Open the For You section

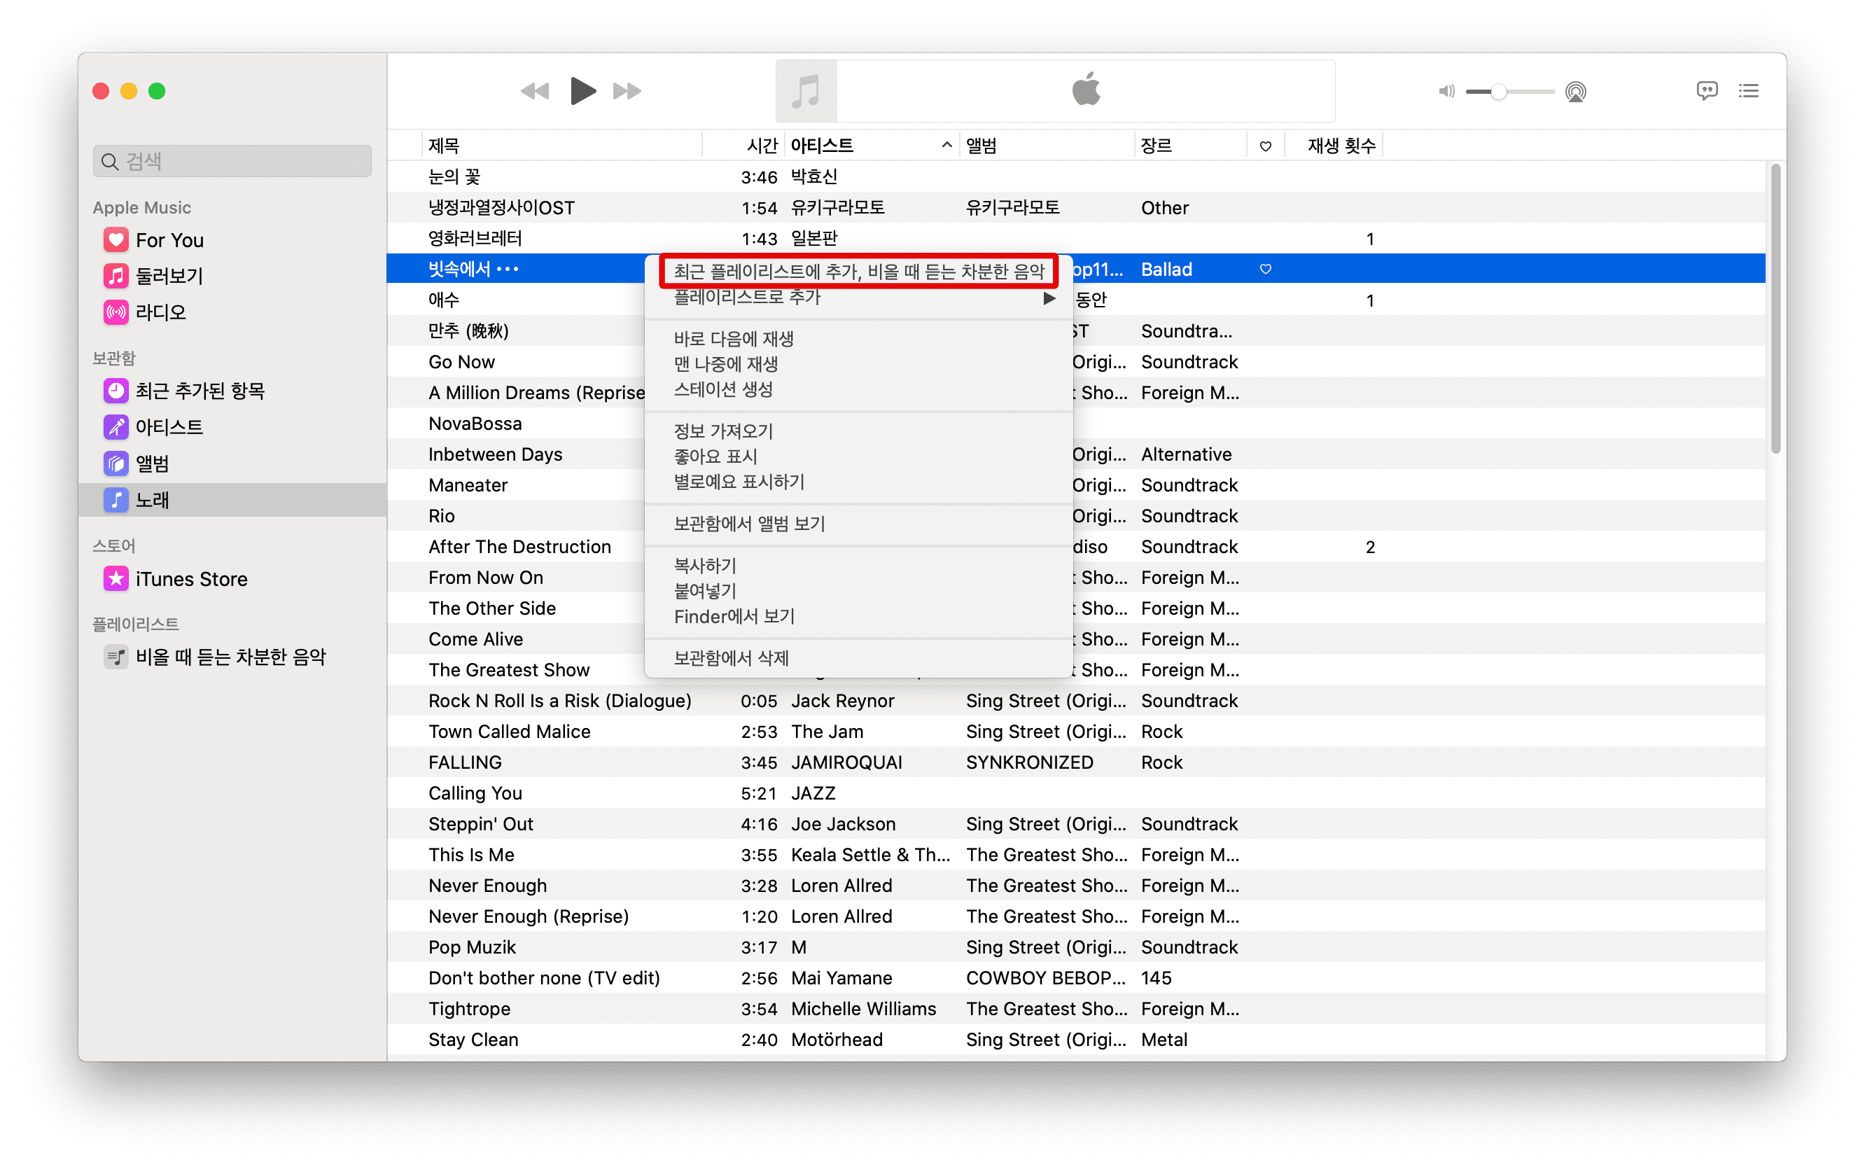tap(169, 240)
